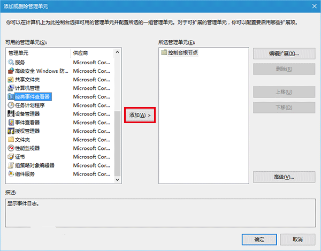Click the snap-in list scrollbar thumb
The width and height of the screenshot is (321, 251).
coord(117,143)
